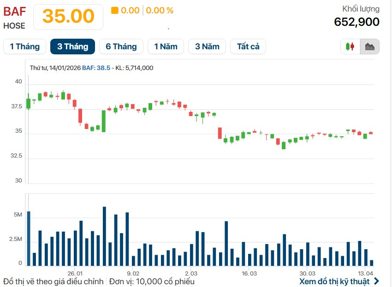Click the tallest volume bar in lower panel
This screenshot has width=392, height=287.
[x=104, y=233]
